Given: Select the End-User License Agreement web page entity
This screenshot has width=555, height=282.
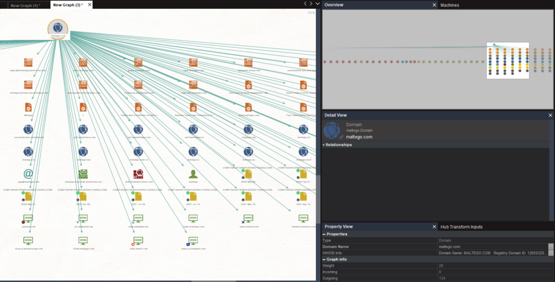Looking at the screenshot, I should pos(248,85).
